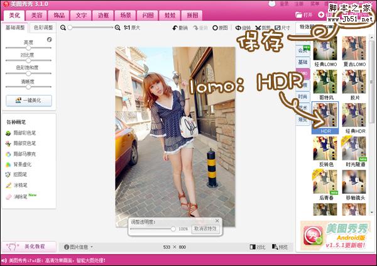Show the original image with 原图
This screenshot has width=377, height=266.
pos(220,28)
